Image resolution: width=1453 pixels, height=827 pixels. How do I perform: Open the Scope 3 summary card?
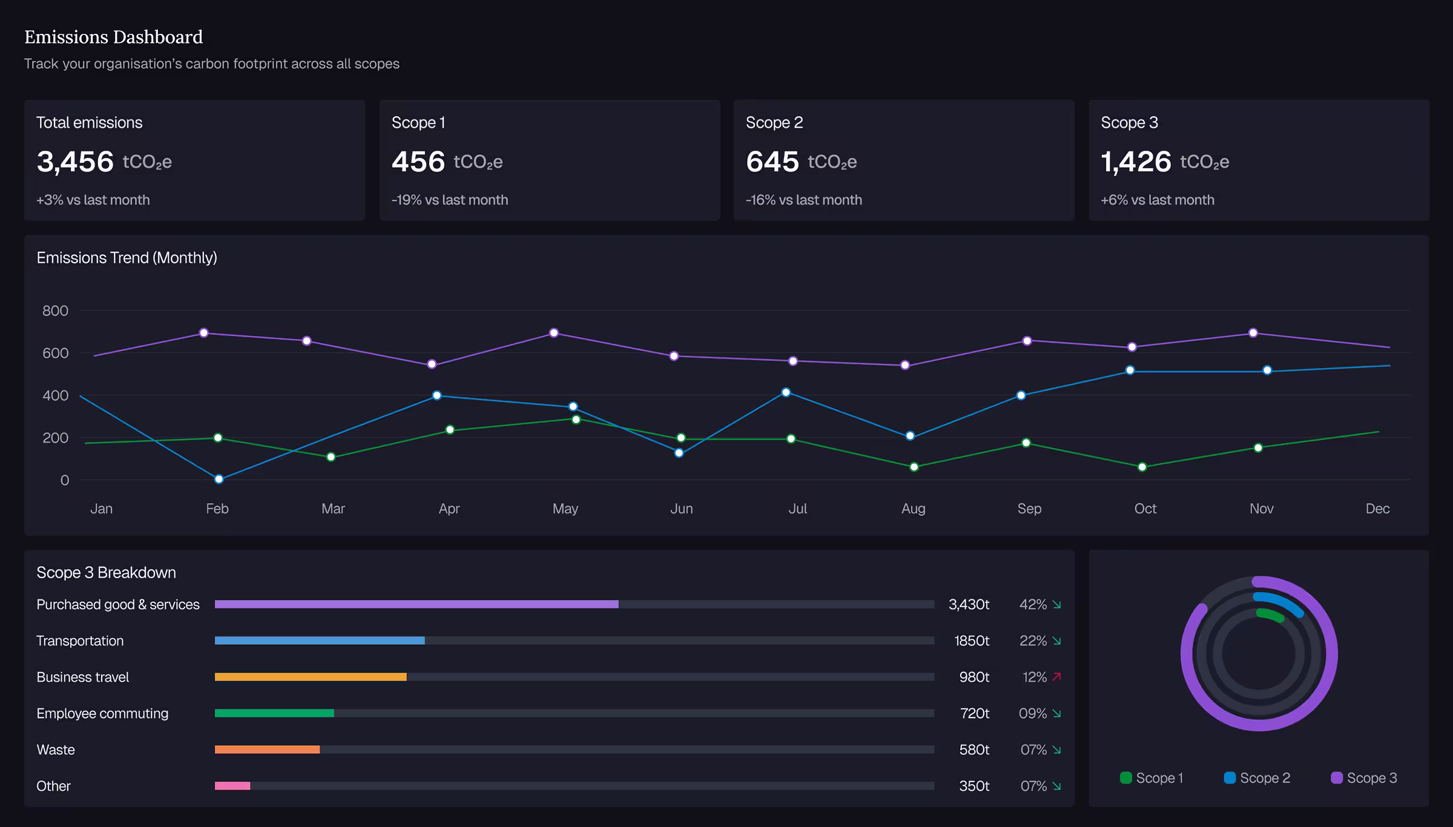(1259, 160)
